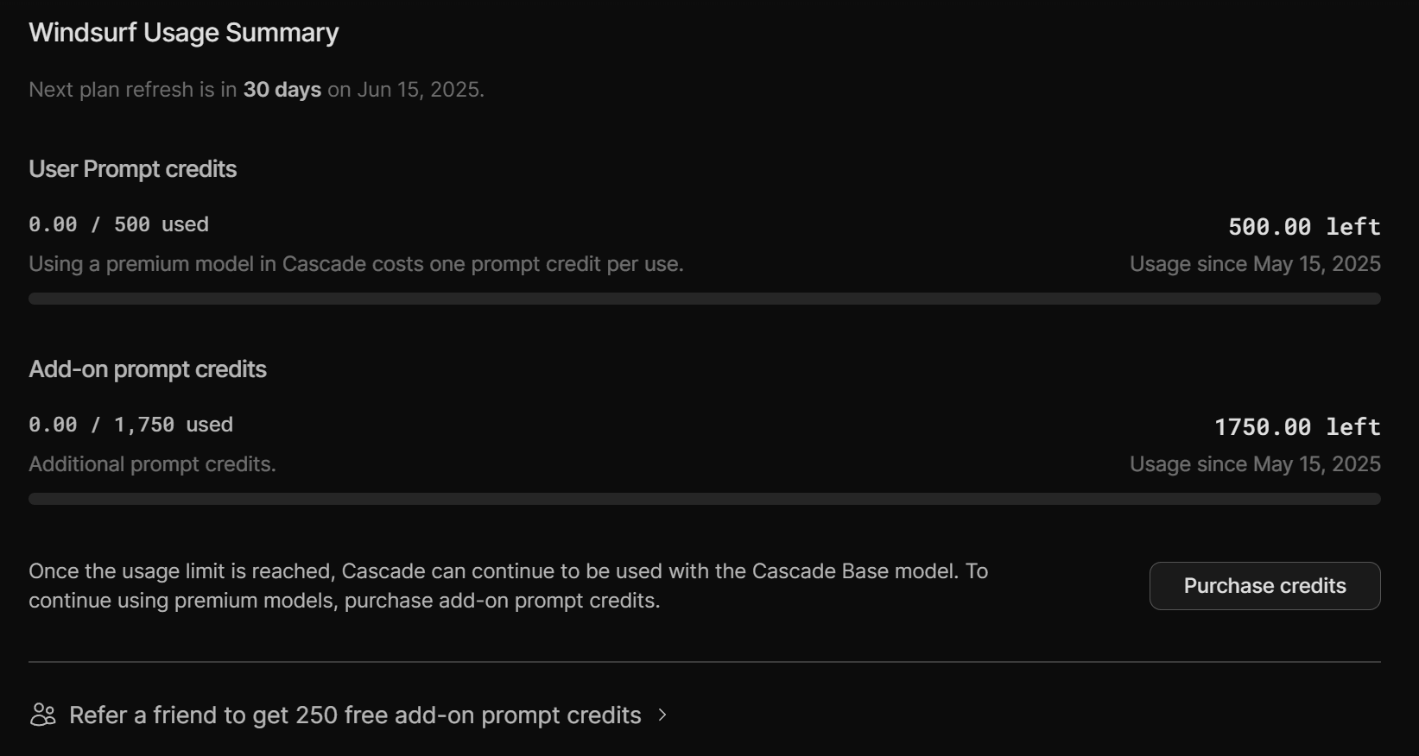Screen dimensions: 1419x756
Task: Click the Add-on prompt credits progress bar
Action: [704, 499]
